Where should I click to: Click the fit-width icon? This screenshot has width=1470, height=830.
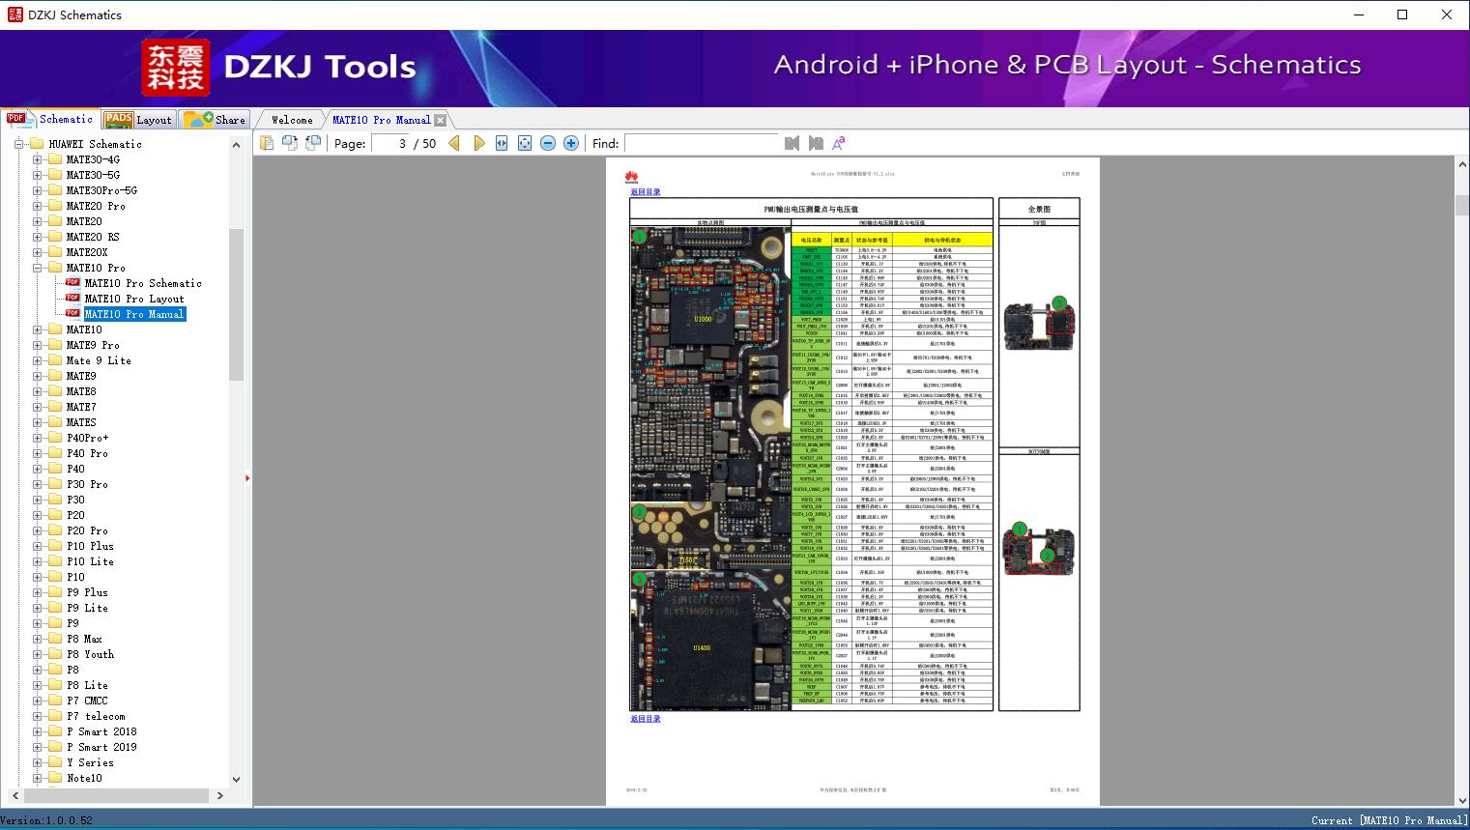[x=502, y=143]
